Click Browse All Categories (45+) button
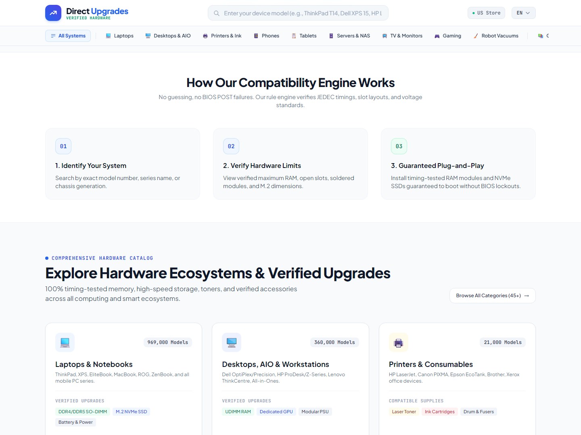The height and width of the screenshot is (435, 581). pos(493,296)
